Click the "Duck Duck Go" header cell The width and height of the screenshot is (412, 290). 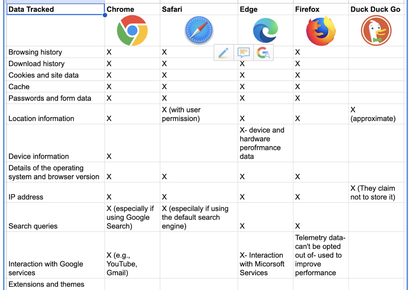point(376,9)
